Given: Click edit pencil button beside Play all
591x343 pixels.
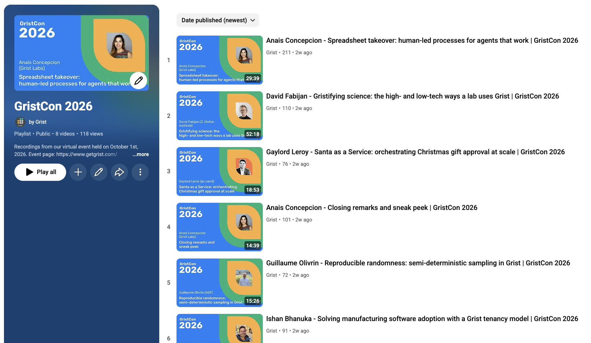Looking at the screenshot, I should (98, 172).
